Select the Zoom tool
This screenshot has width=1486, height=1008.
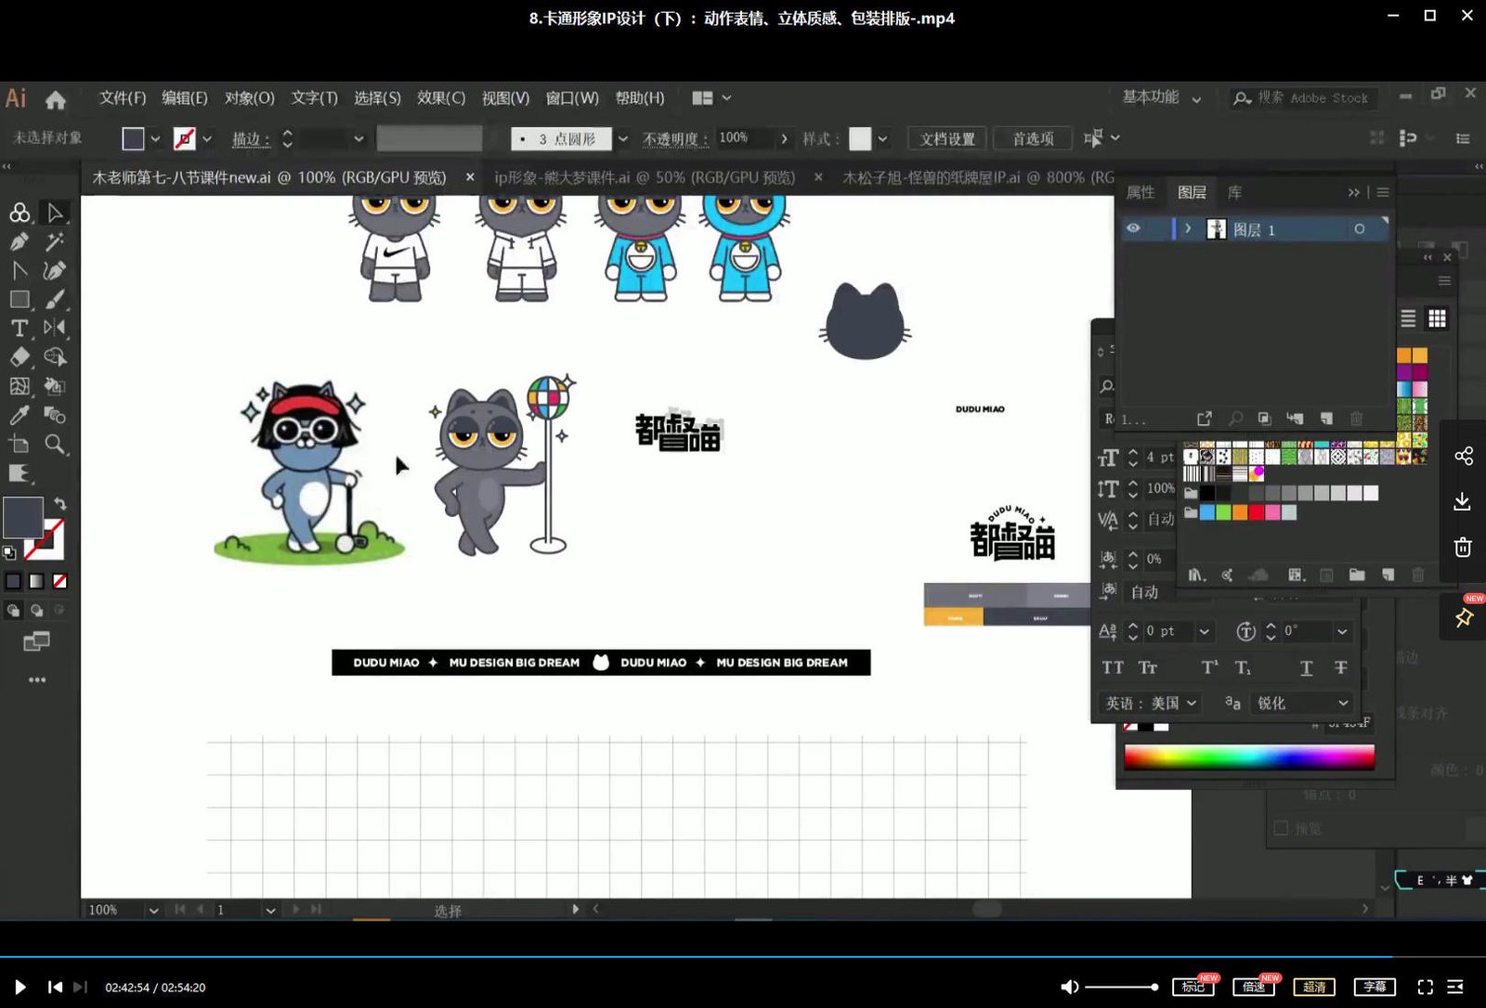[x=55, y=445]
